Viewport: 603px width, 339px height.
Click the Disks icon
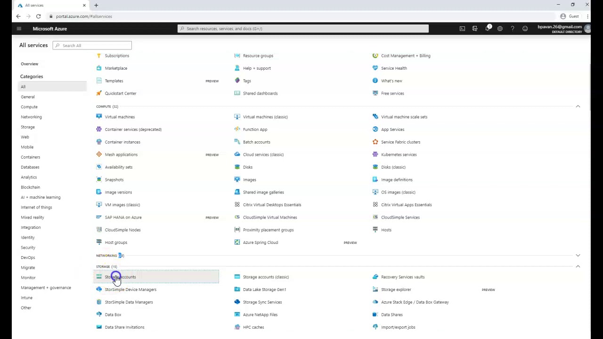point(237,167)
